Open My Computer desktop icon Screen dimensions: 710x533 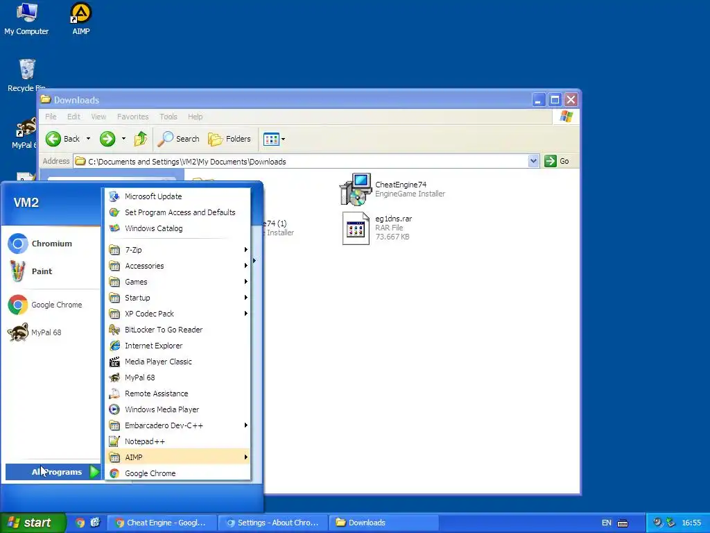[26, 19]
